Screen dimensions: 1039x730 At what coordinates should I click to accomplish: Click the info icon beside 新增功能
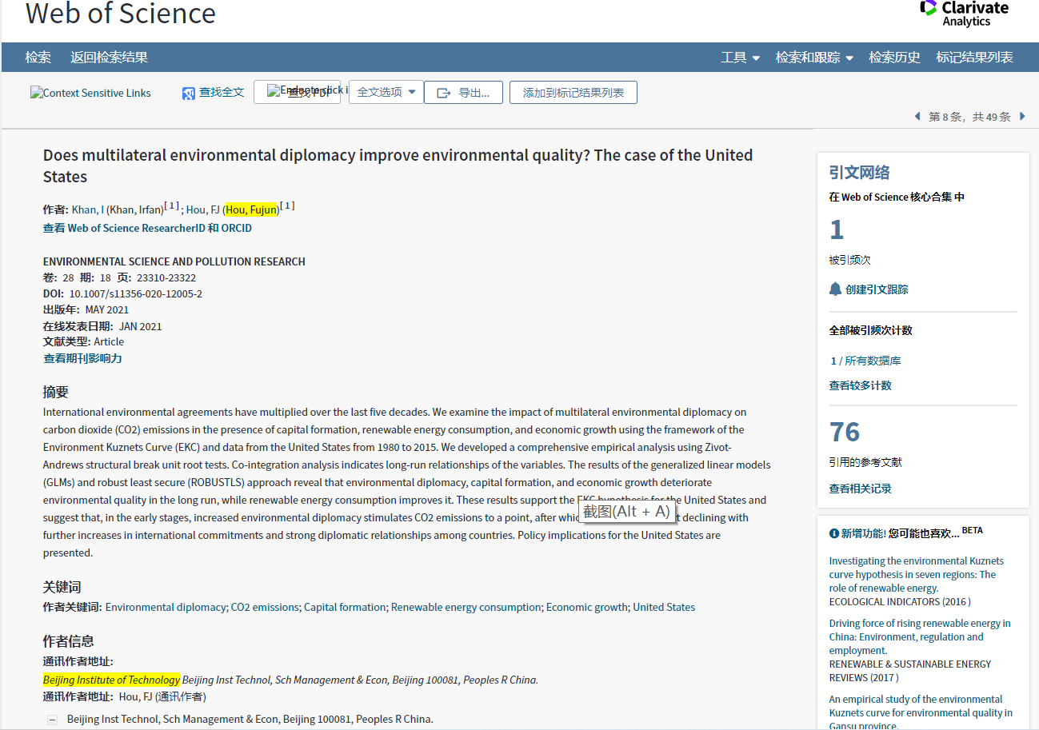click(834, 533)
